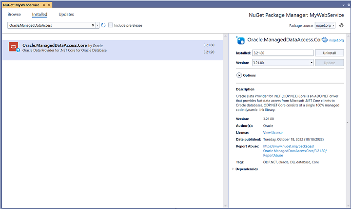Switch to the Updates tab
351x209 pixels.
click(x=66, y=14)
